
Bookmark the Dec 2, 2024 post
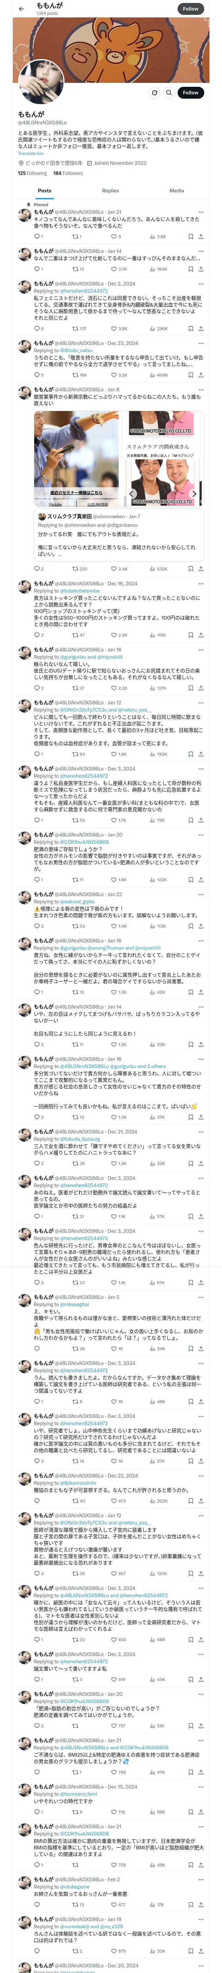(x=190, y=329)
